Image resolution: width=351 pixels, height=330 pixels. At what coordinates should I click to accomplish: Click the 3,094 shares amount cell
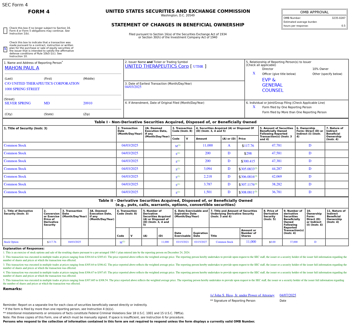(208, 169)
